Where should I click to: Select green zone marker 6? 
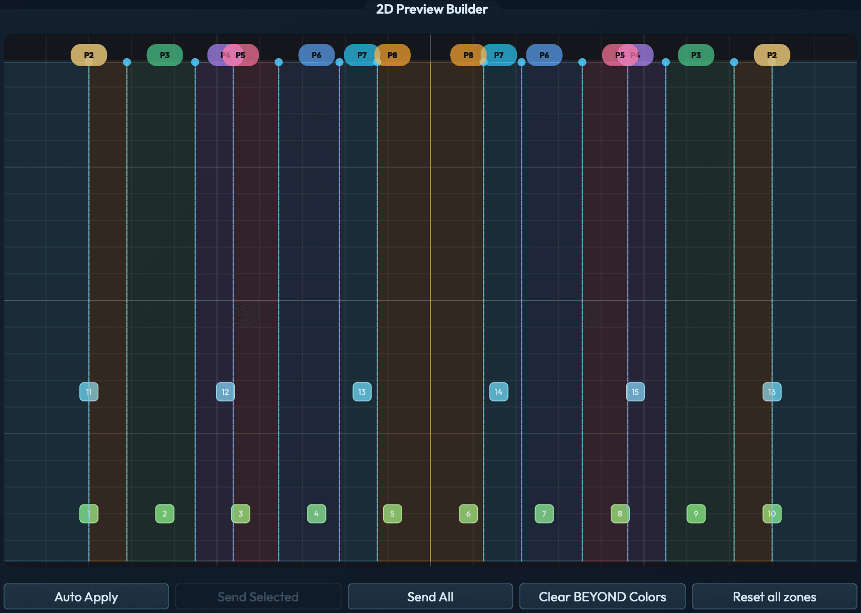point(468,514)
